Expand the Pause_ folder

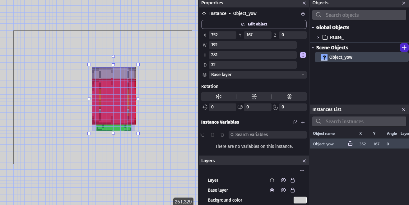tap(318, 37)
